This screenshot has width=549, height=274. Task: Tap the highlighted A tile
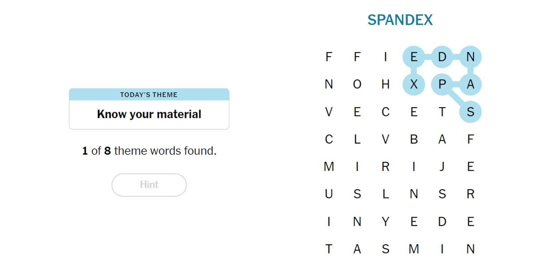(x=470, y=84)
